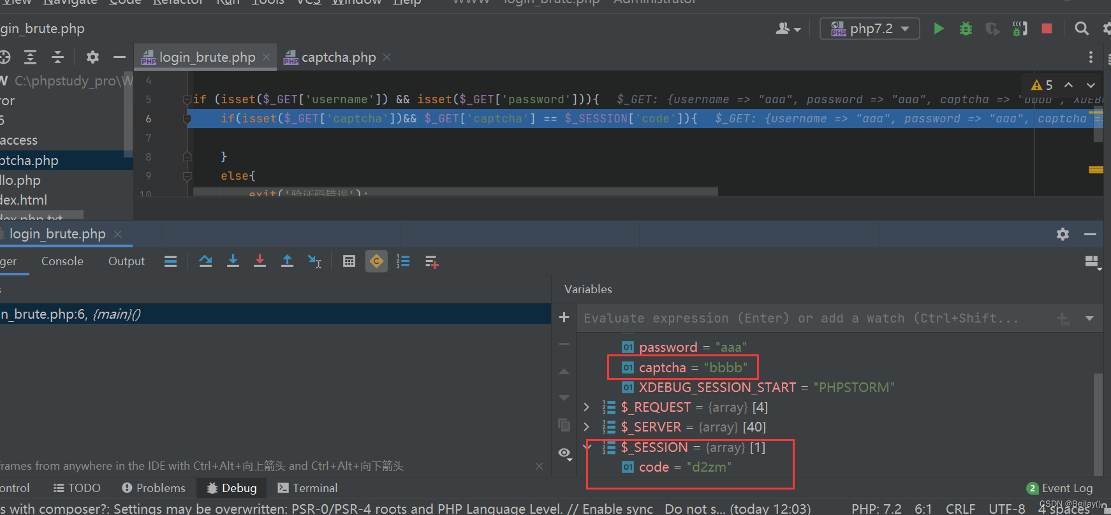Click the evaluate expression input field
This screenshot has height=515, width=1111.
pyautogui.click(x=813, y=318)
